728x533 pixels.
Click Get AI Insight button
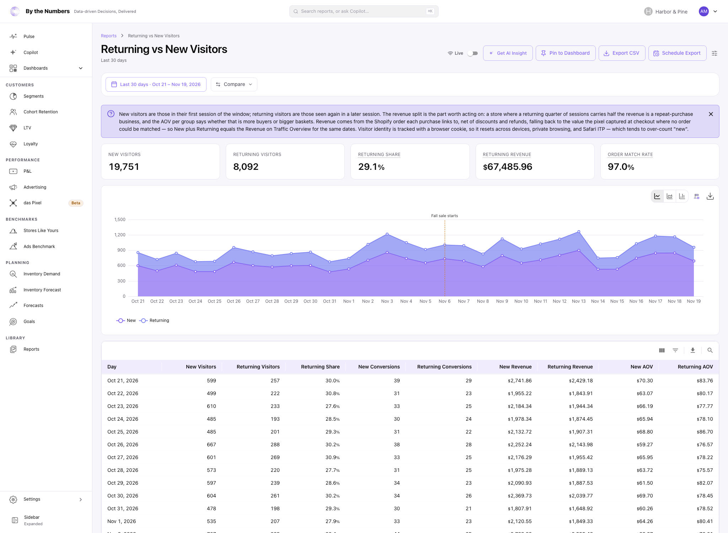point(508,53)
